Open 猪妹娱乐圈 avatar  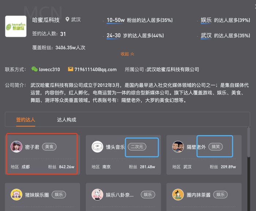pyautogui.click(x=16, y=195)
